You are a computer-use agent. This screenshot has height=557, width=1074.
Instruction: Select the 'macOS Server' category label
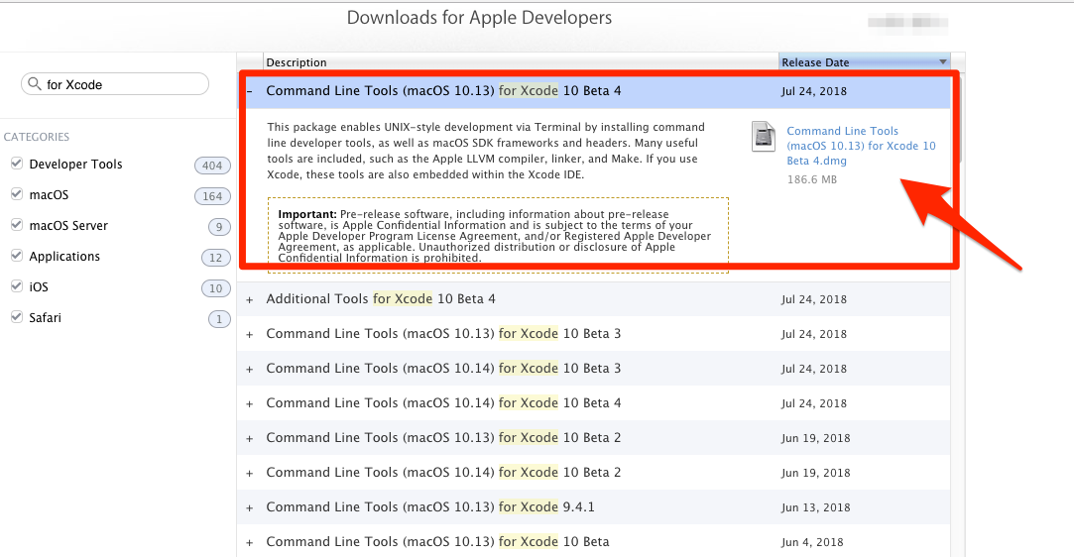(68, 225)
